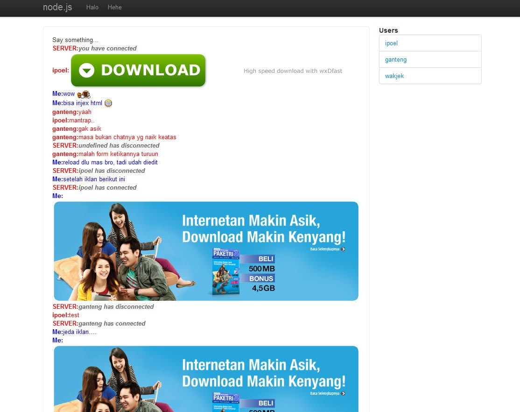Screen dimensions: 520x412
Task: Click the grin emoticon after 'bisa injex html'
Action: pyautogui.click(x=108, y=103)
